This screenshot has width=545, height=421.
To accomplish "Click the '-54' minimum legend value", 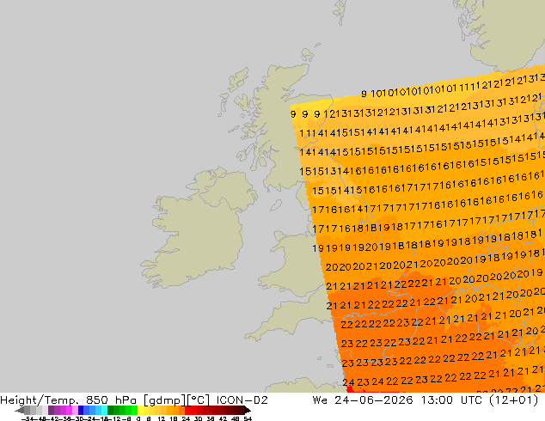I will pyautogui.click(x=28, y=418).
